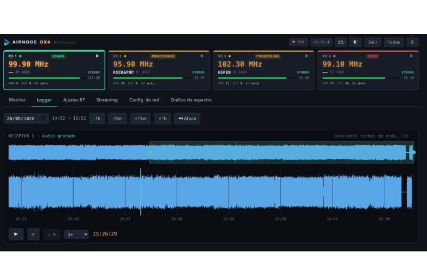
Task: Switch to the Streaming tab
Action: click(107, 100)
